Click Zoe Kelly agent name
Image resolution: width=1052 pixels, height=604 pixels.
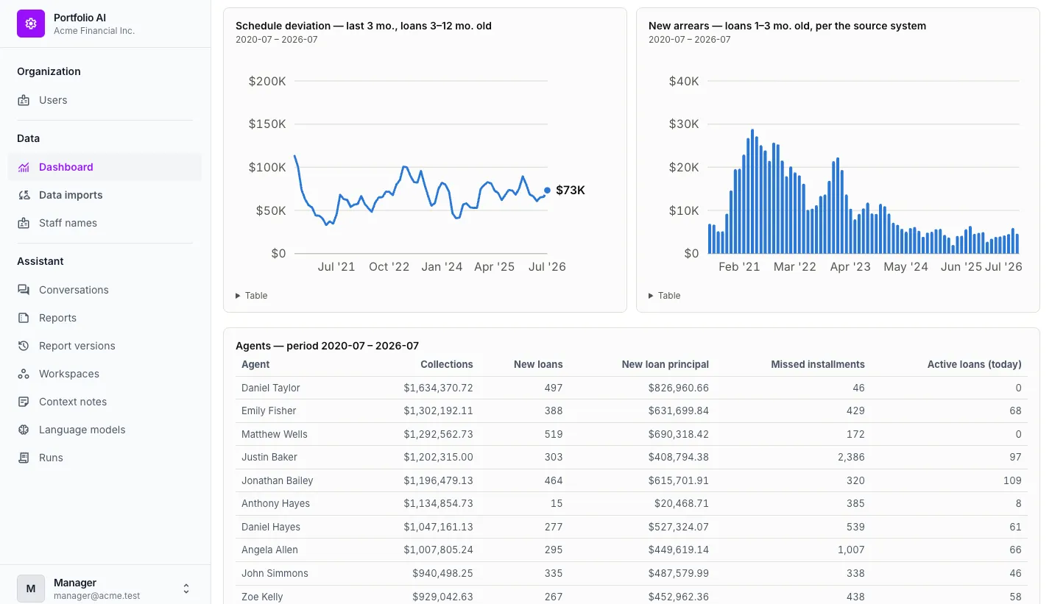pos(262,597)
